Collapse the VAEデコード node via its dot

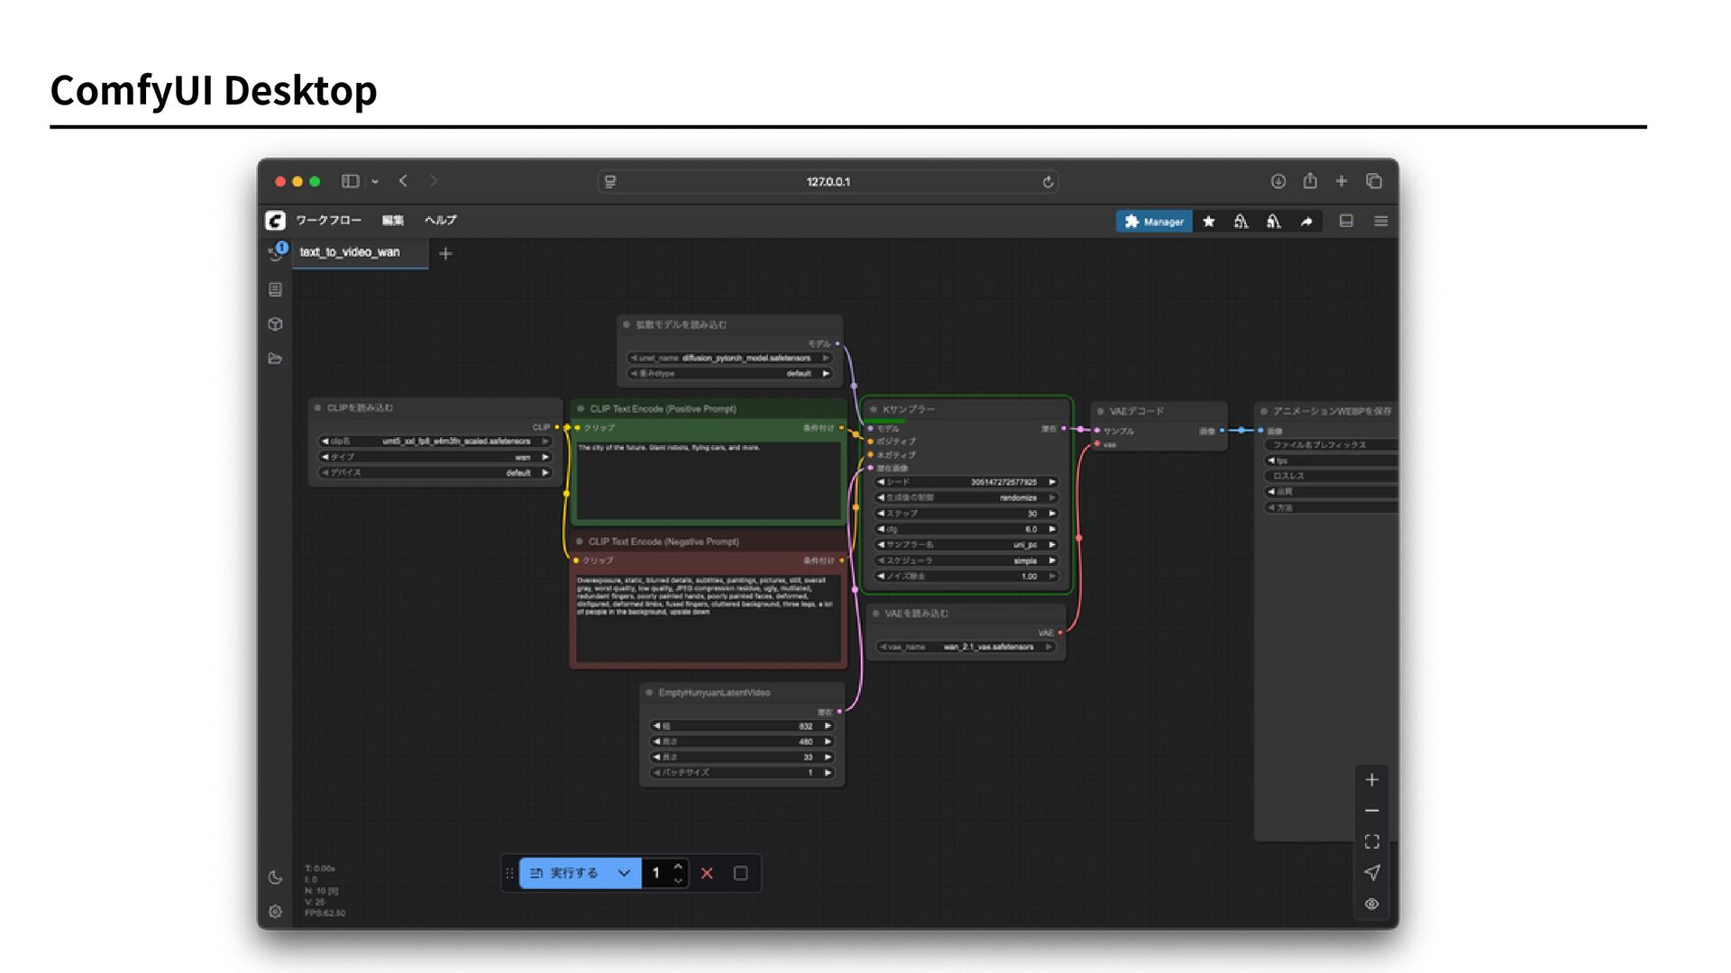(1100, 411)
